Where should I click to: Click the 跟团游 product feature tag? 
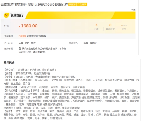[93, 43]
